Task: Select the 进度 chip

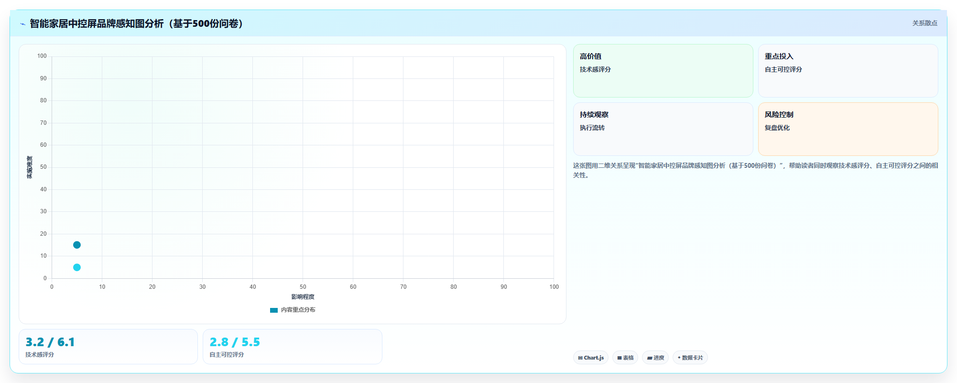Action: pos(655,358)
